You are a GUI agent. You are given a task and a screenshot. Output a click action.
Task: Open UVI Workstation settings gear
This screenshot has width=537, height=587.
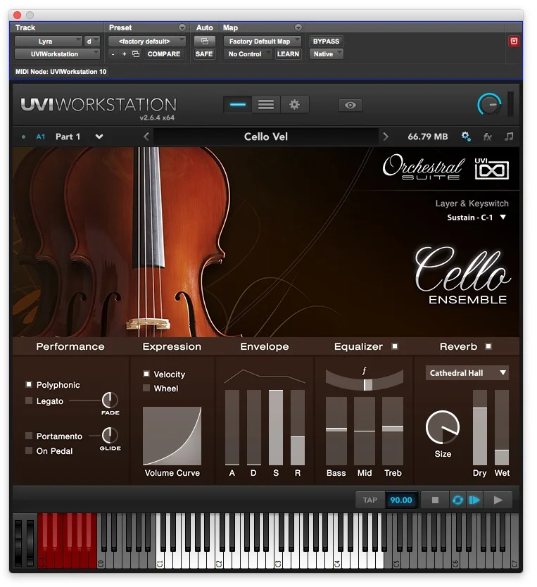pos(294,105)
